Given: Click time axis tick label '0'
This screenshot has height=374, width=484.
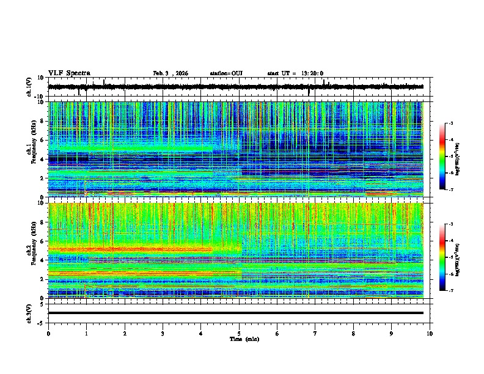Looking at the screenshot, I should pyautogui.click(x=48, y=334).
